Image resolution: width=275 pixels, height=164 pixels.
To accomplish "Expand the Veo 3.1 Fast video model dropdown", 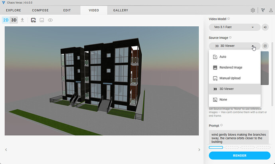I will pyautogui.click(x=234, y=27).
